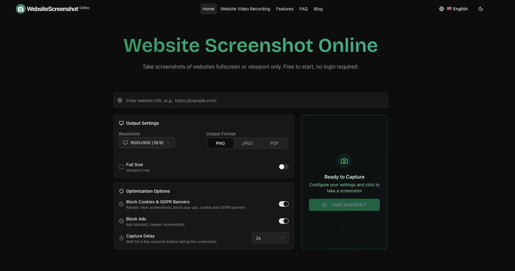This screenshot has height=271, width=515.
Task: Open the FAQ nav link
Action: 304,9
